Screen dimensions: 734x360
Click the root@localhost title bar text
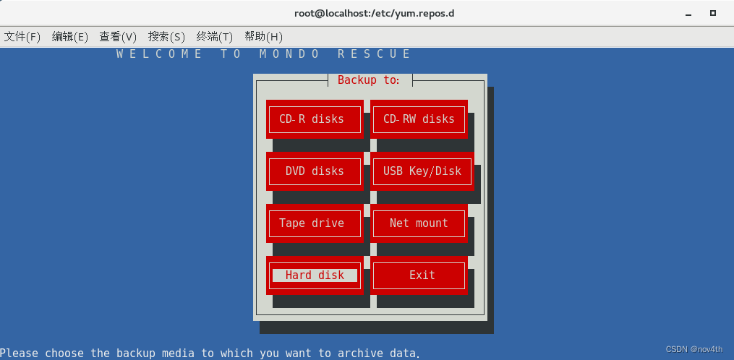click(x=374, y=13)
